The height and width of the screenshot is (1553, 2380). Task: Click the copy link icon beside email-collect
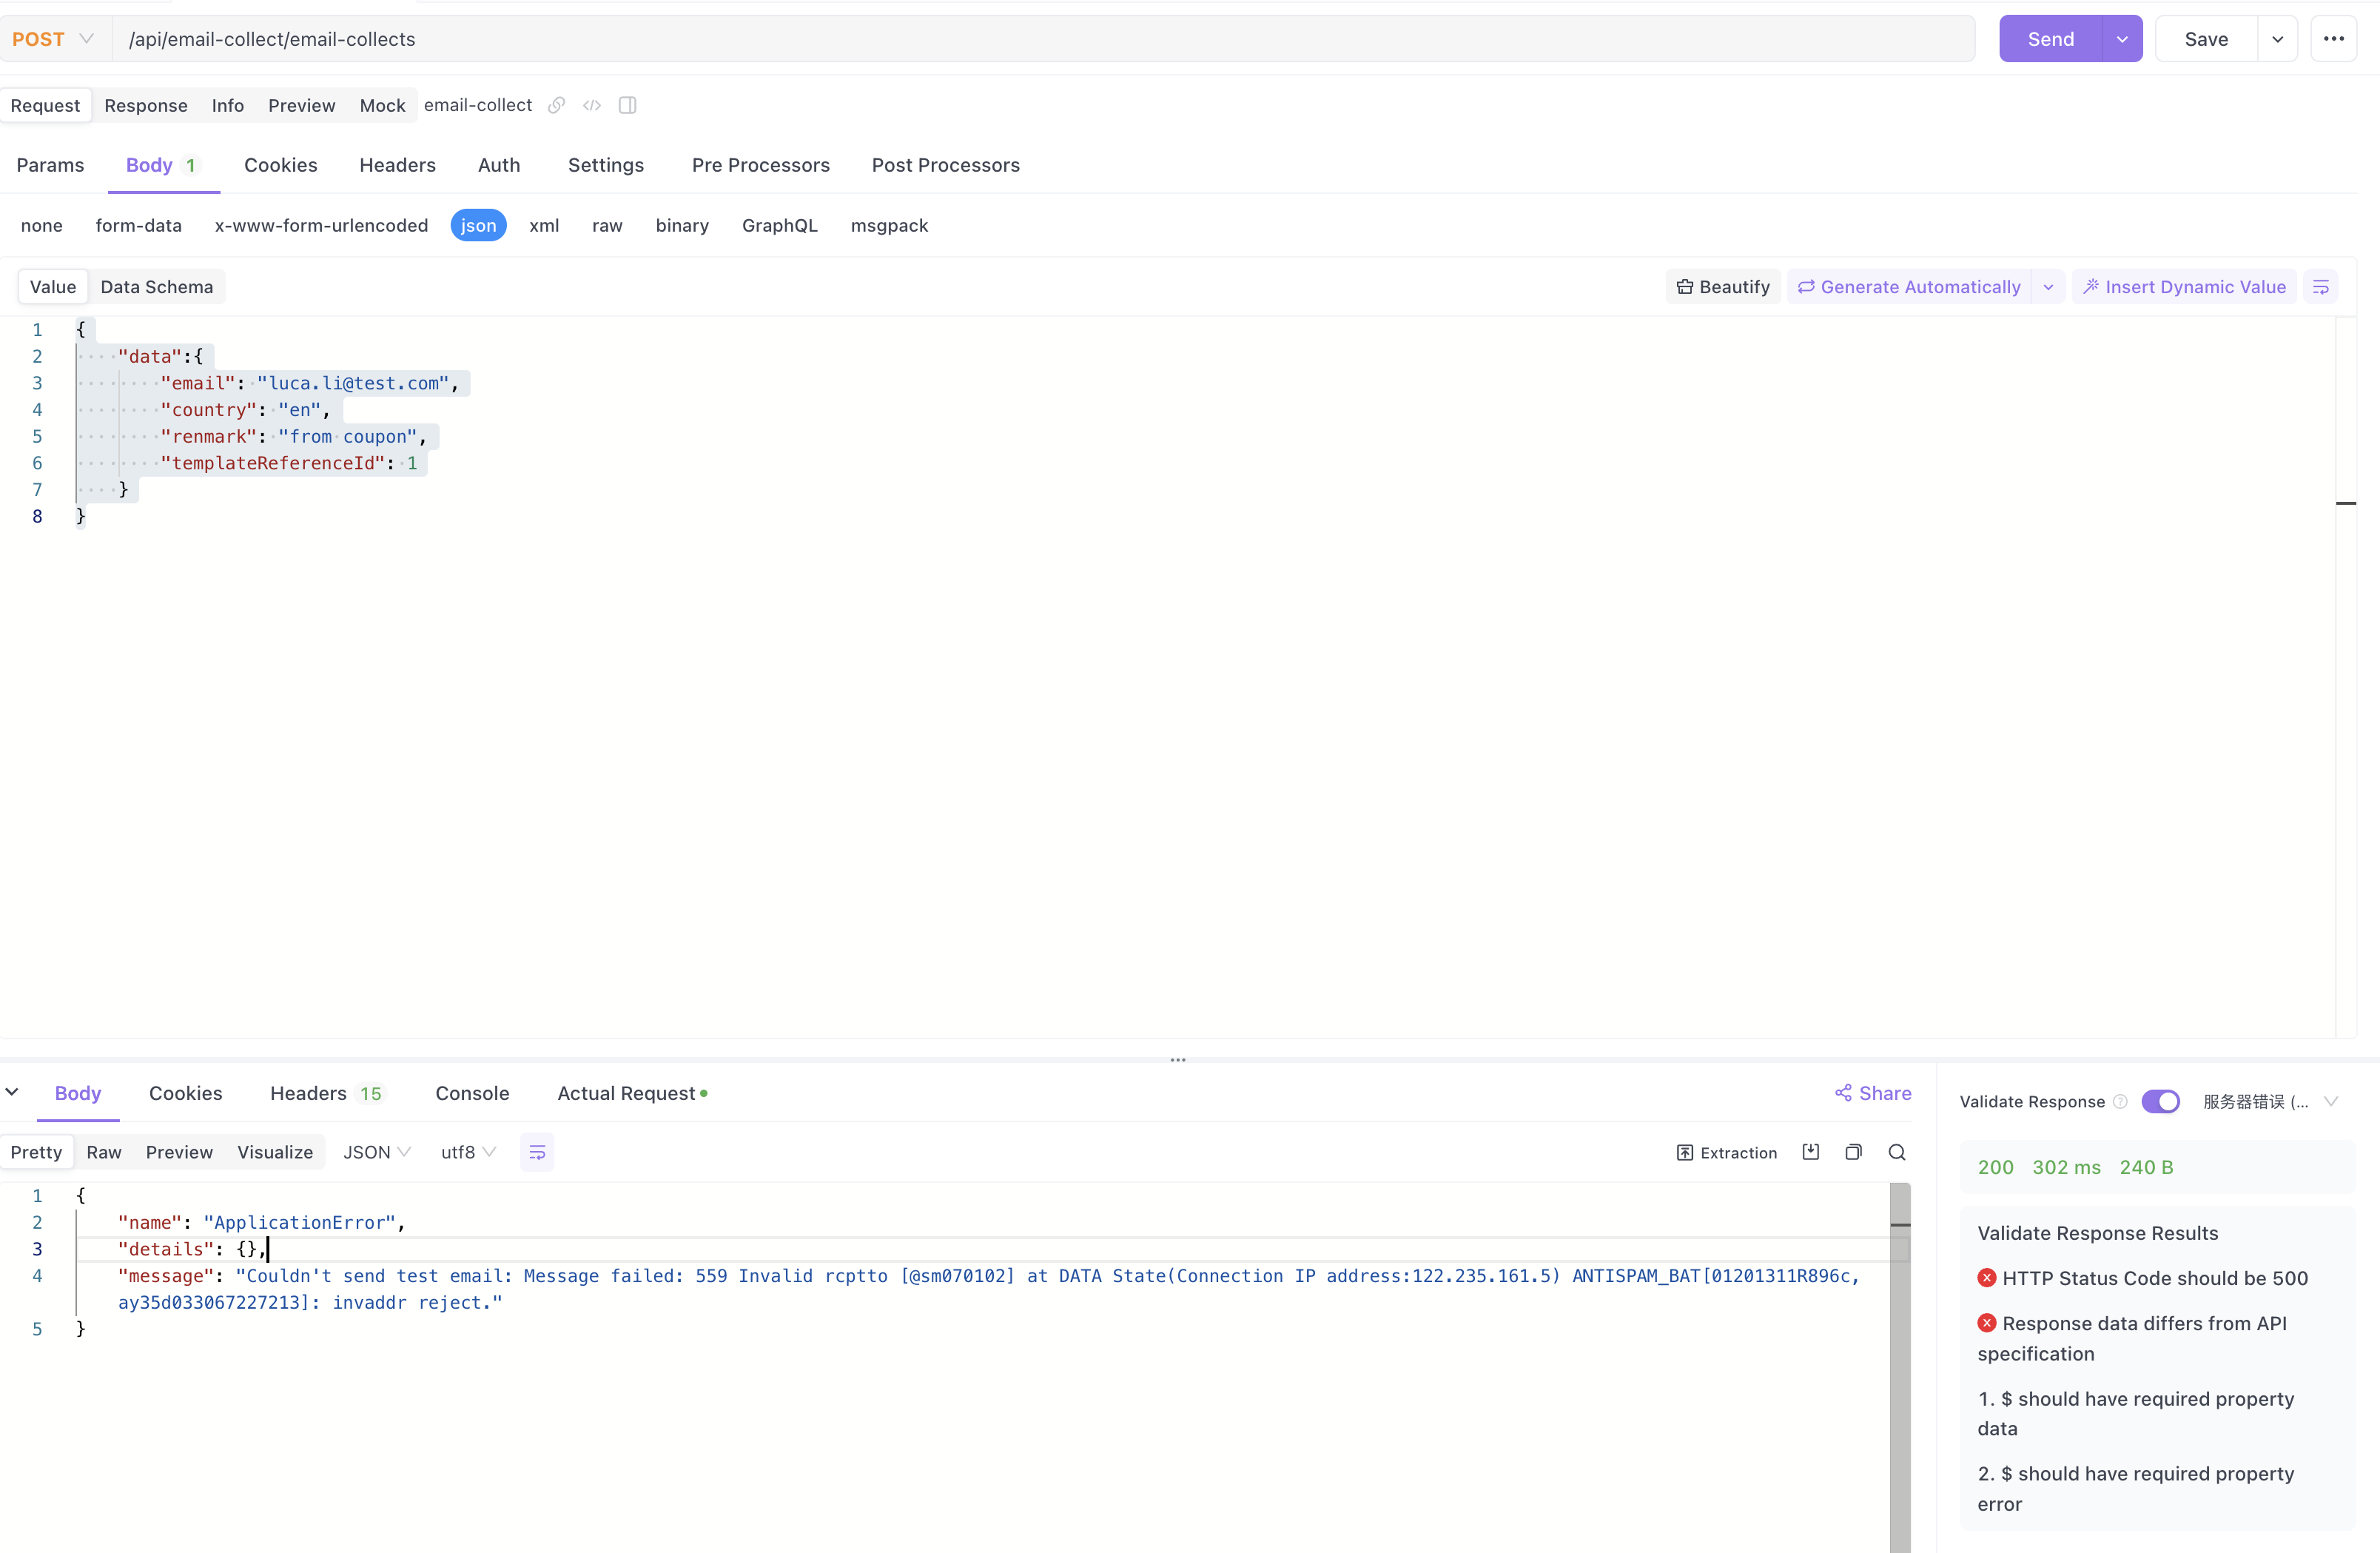pos(557,105)
